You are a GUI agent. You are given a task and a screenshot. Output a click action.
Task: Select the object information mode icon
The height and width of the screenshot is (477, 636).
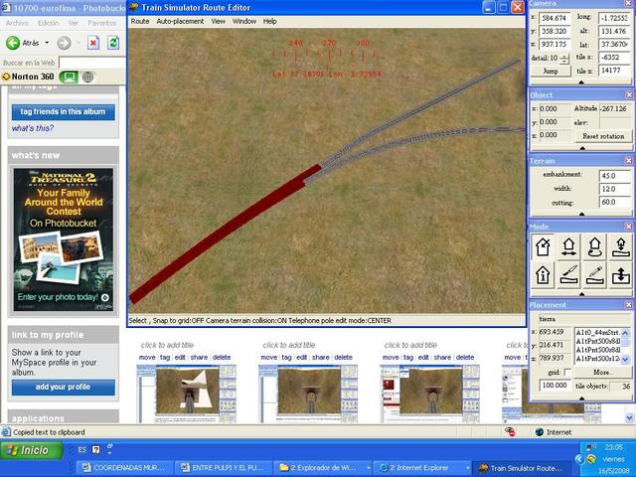pos(544,274)
